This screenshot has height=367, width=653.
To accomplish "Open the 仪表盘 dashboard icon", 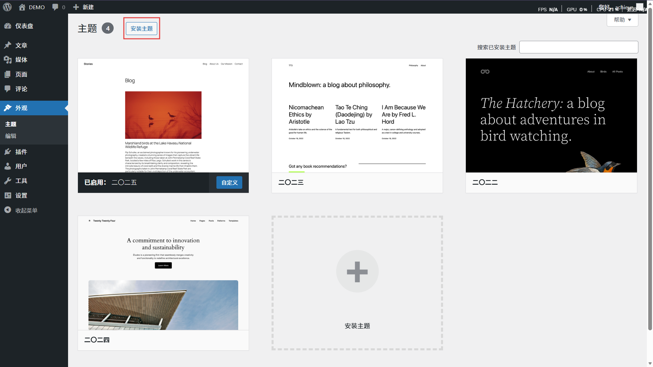I will point(8,26).
